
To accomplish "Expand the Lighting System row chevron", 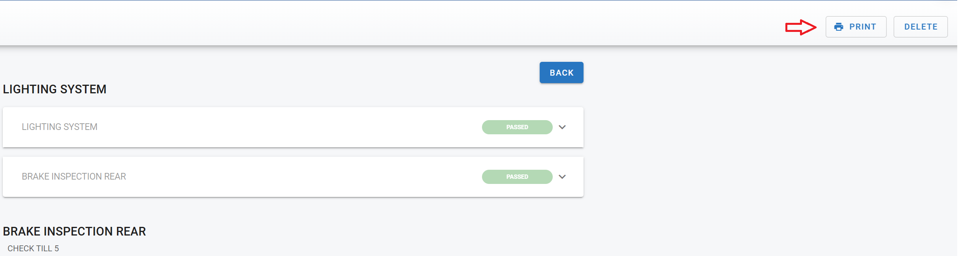I will point(562,127).
